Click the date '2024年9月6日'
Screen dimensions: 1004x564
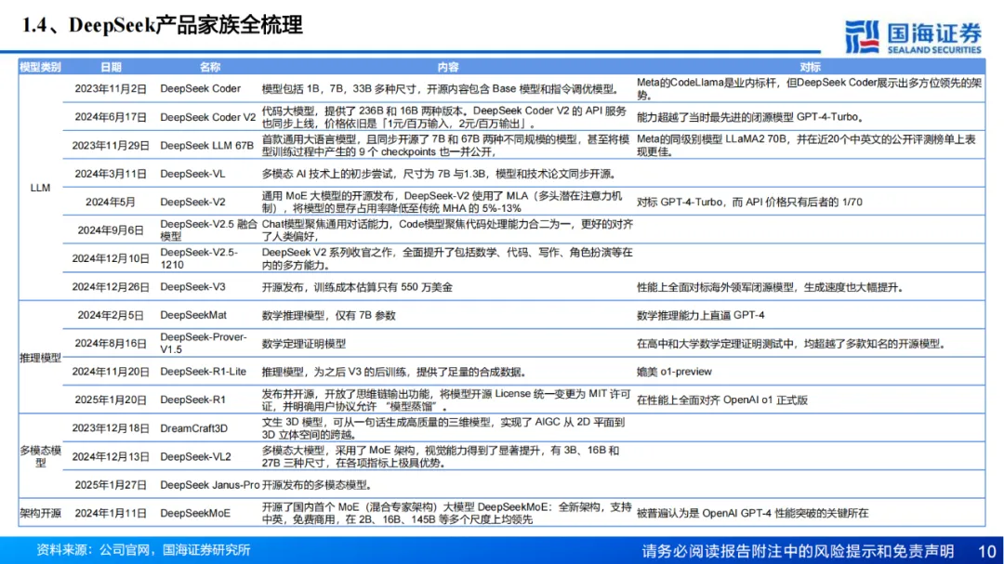111,230
